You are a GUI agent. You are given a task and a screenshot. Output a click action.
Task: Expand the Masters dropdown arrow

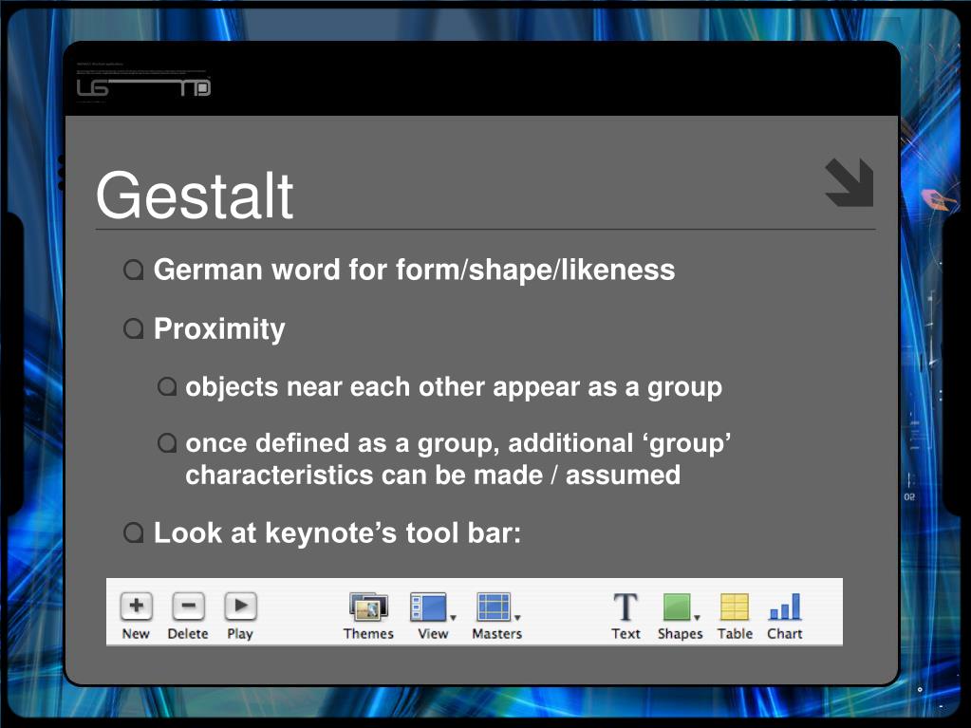pyautogui.click(x=517, y=618)
